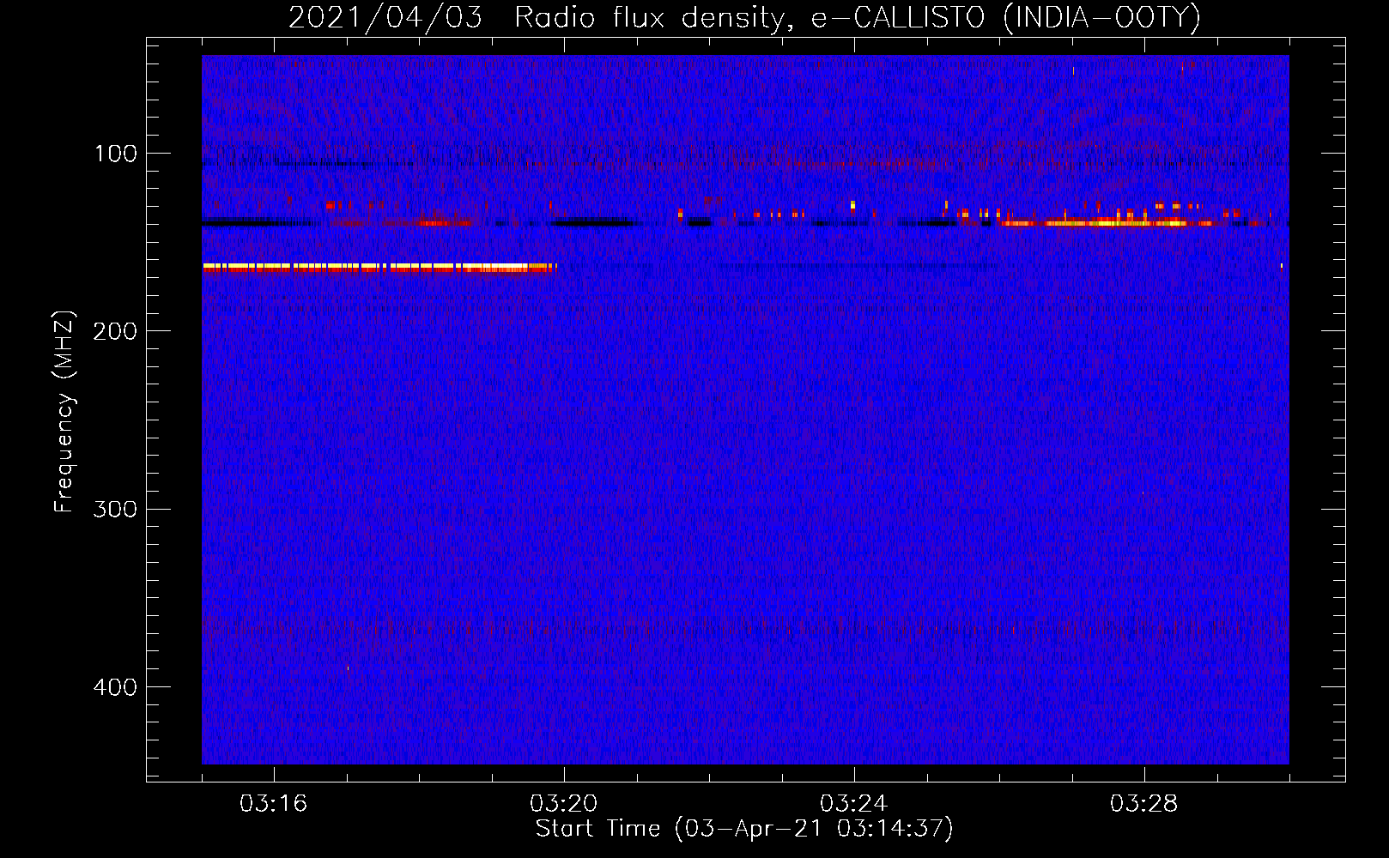
Task: Click the 400 frequency tick label
Action: click(x=115, y=687)
